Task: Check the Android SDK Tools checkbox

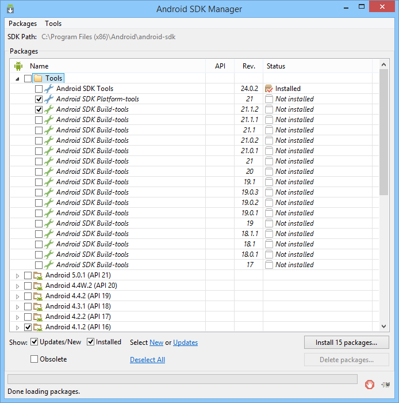Action: (x=39, y=89)
